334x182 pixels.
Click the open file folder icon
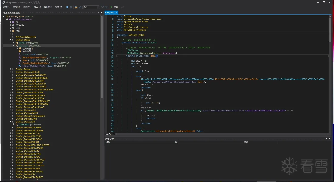(x=76, y=7)
